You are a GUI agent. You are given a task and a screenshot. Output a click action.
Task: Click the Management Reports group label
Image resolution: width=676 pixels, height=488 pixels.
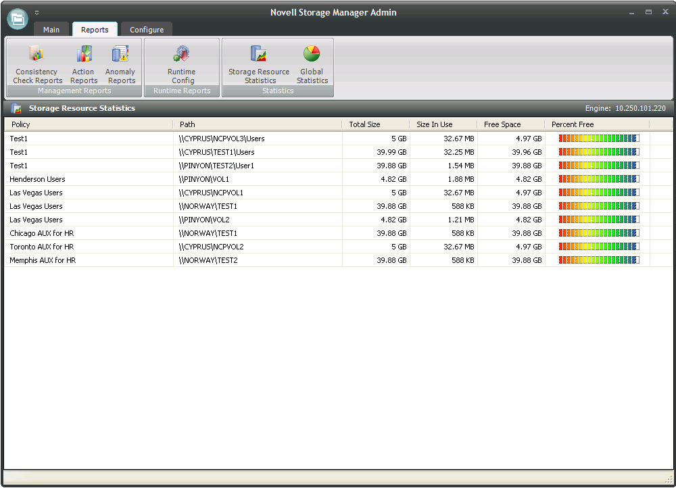(x=74, y=91)
